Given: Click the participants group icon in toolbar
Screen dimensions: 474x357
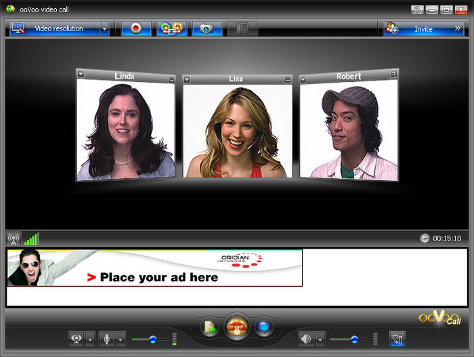Looking at the screenshot, I should point(171,28).
